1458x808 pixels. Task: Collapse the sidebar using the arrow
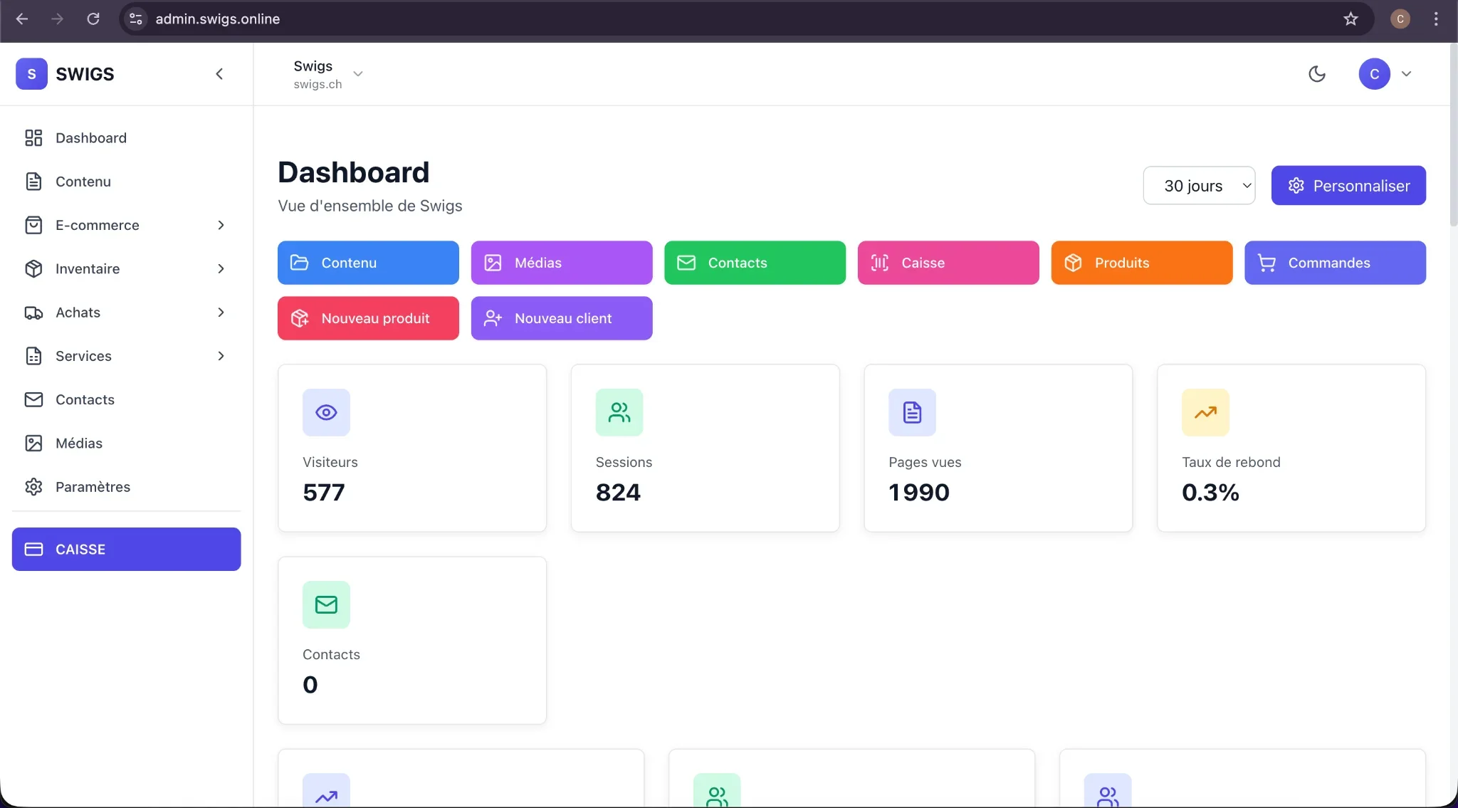point(219,74)
